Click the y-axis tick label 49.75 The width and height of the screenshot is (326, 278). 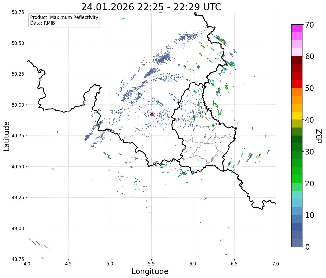click(x=18, y=136)
